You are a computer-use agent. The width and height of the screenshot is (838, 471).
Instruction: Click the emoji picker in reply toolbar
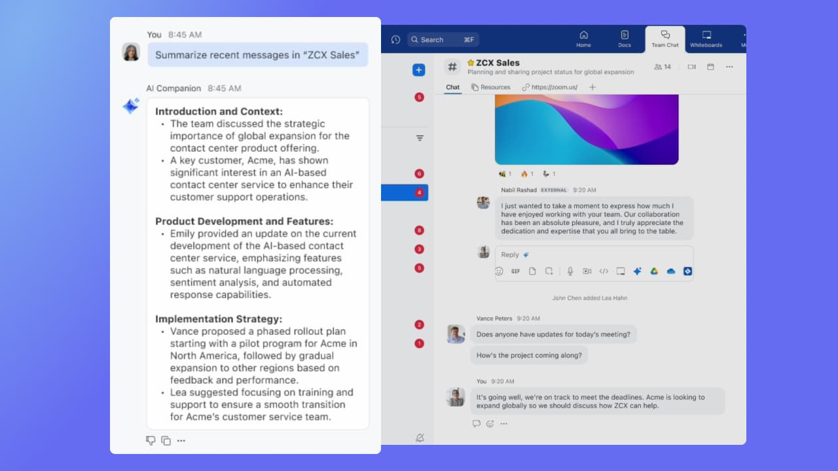499,271
